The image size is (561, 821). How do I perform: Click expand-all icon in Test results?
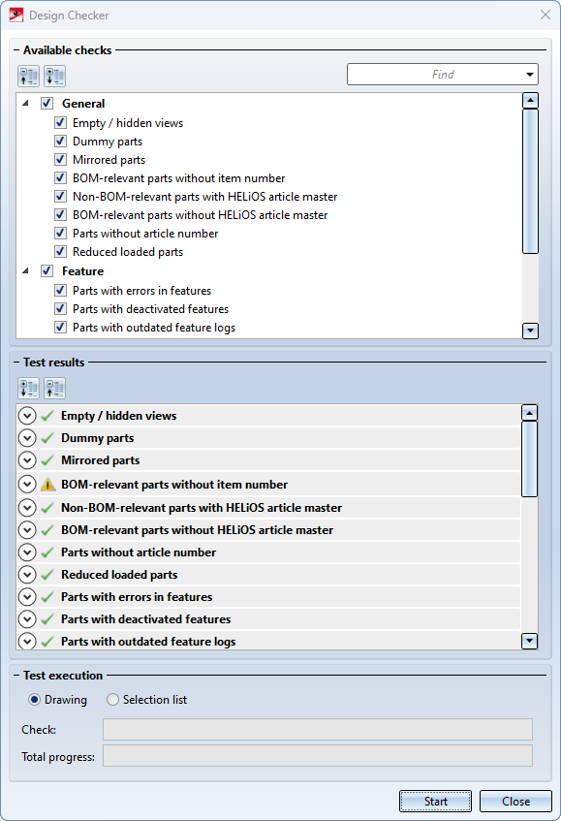point(29,389)
